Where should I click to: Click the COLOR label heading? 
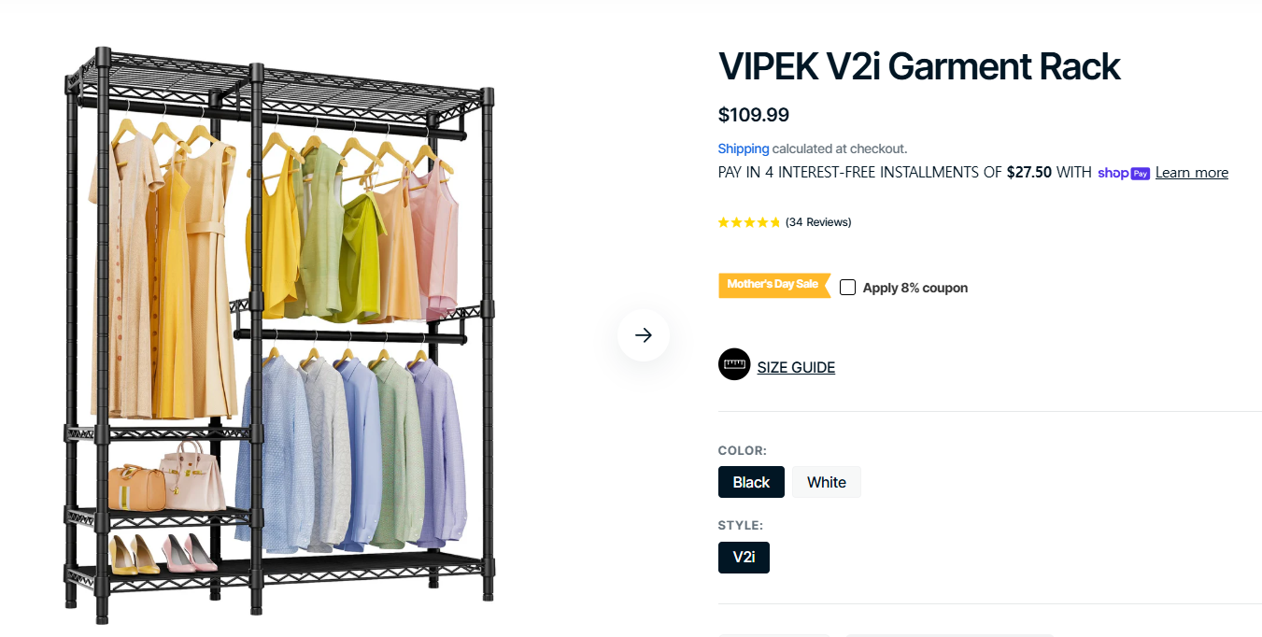pos(742,450)
